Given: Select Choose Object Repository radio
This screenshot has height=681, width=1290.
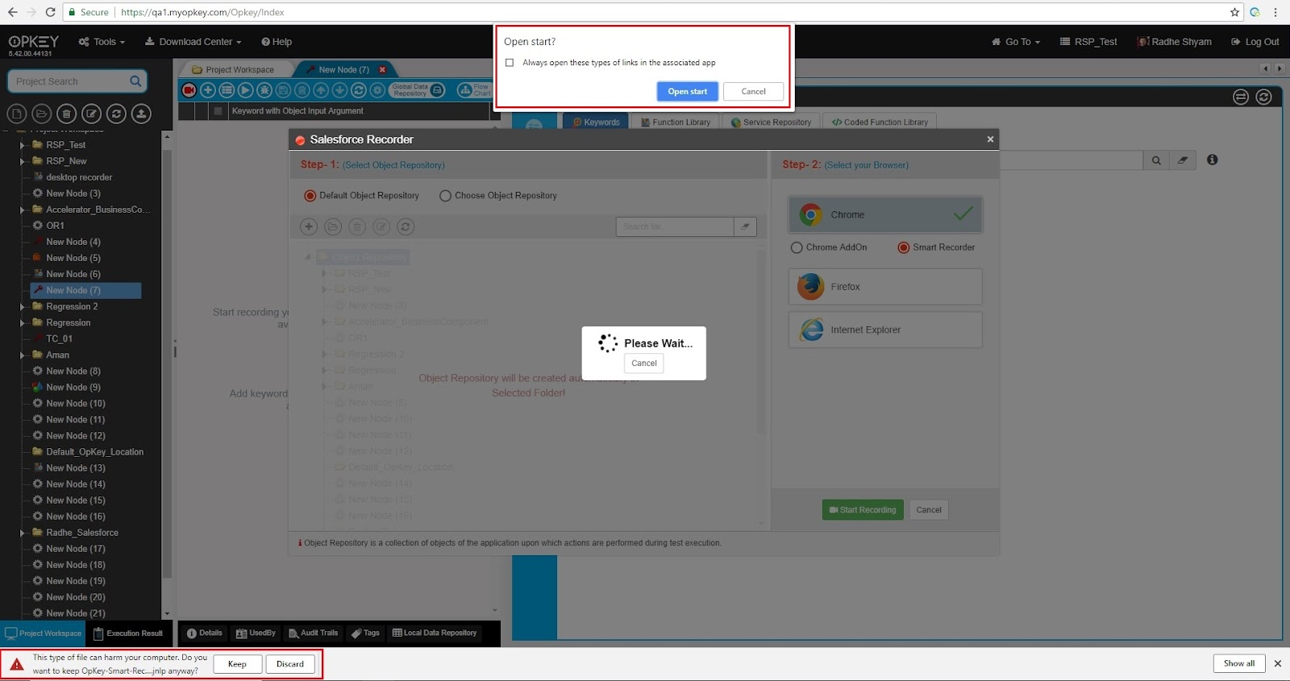Looking at the screenshot, I should pos(445,196).
